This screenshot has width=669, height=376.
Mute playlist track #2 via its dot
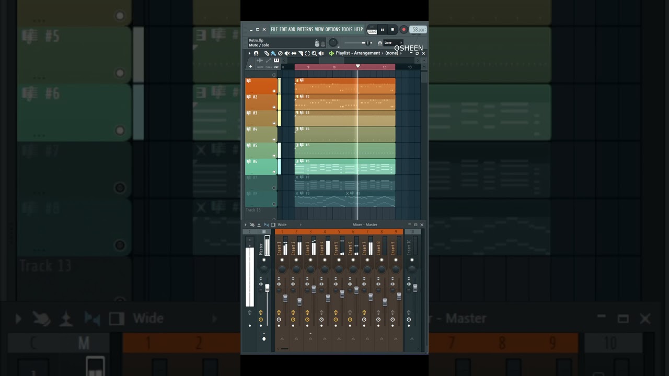pos(274,107)
